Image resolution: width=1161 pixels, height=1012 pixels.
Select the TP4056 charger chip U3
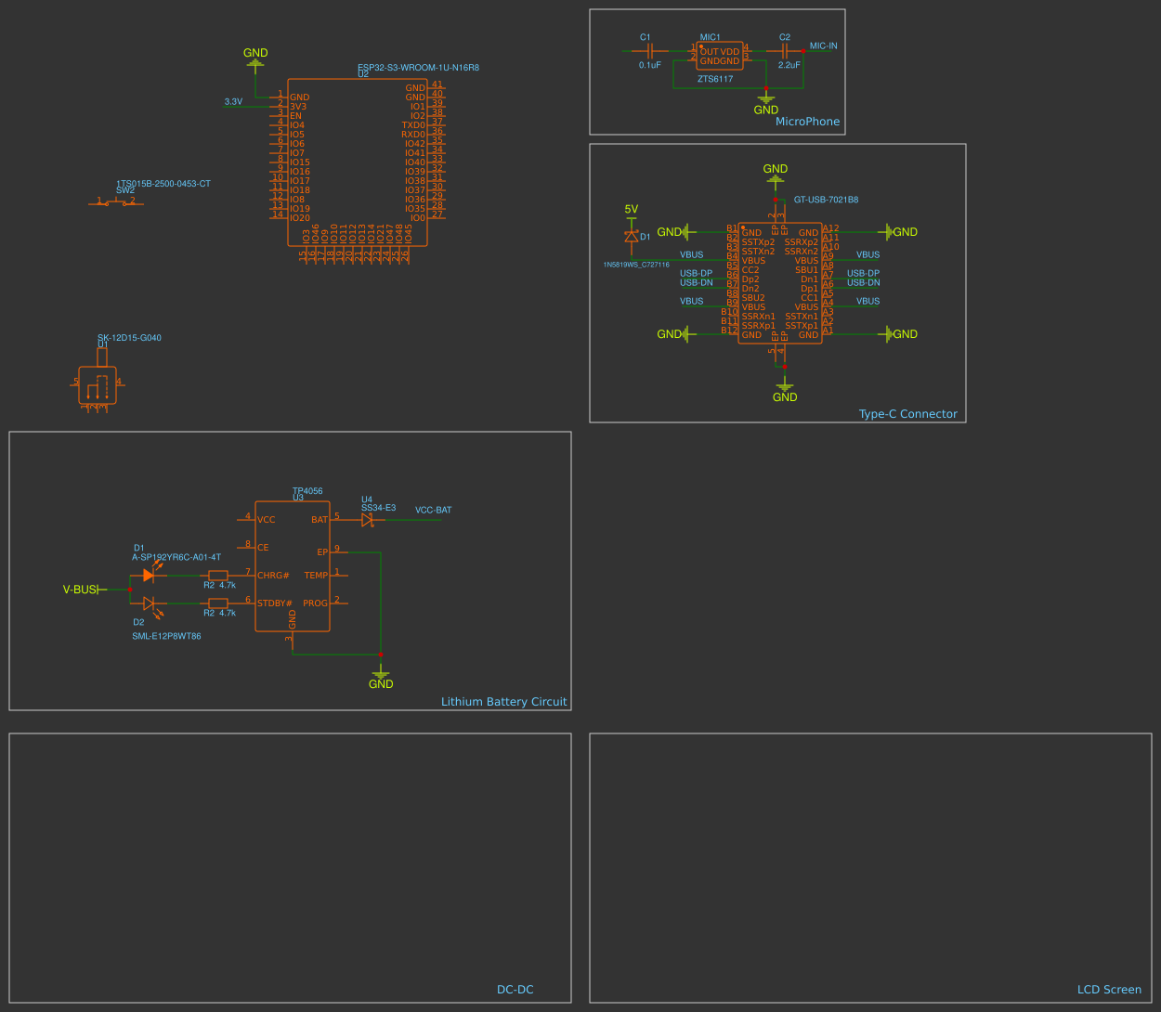[x=293, y=566]
